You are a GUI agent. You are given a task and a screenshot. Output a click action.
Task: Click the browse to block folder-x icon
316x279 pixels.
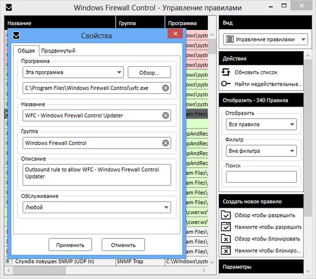(x=226, y=238)
